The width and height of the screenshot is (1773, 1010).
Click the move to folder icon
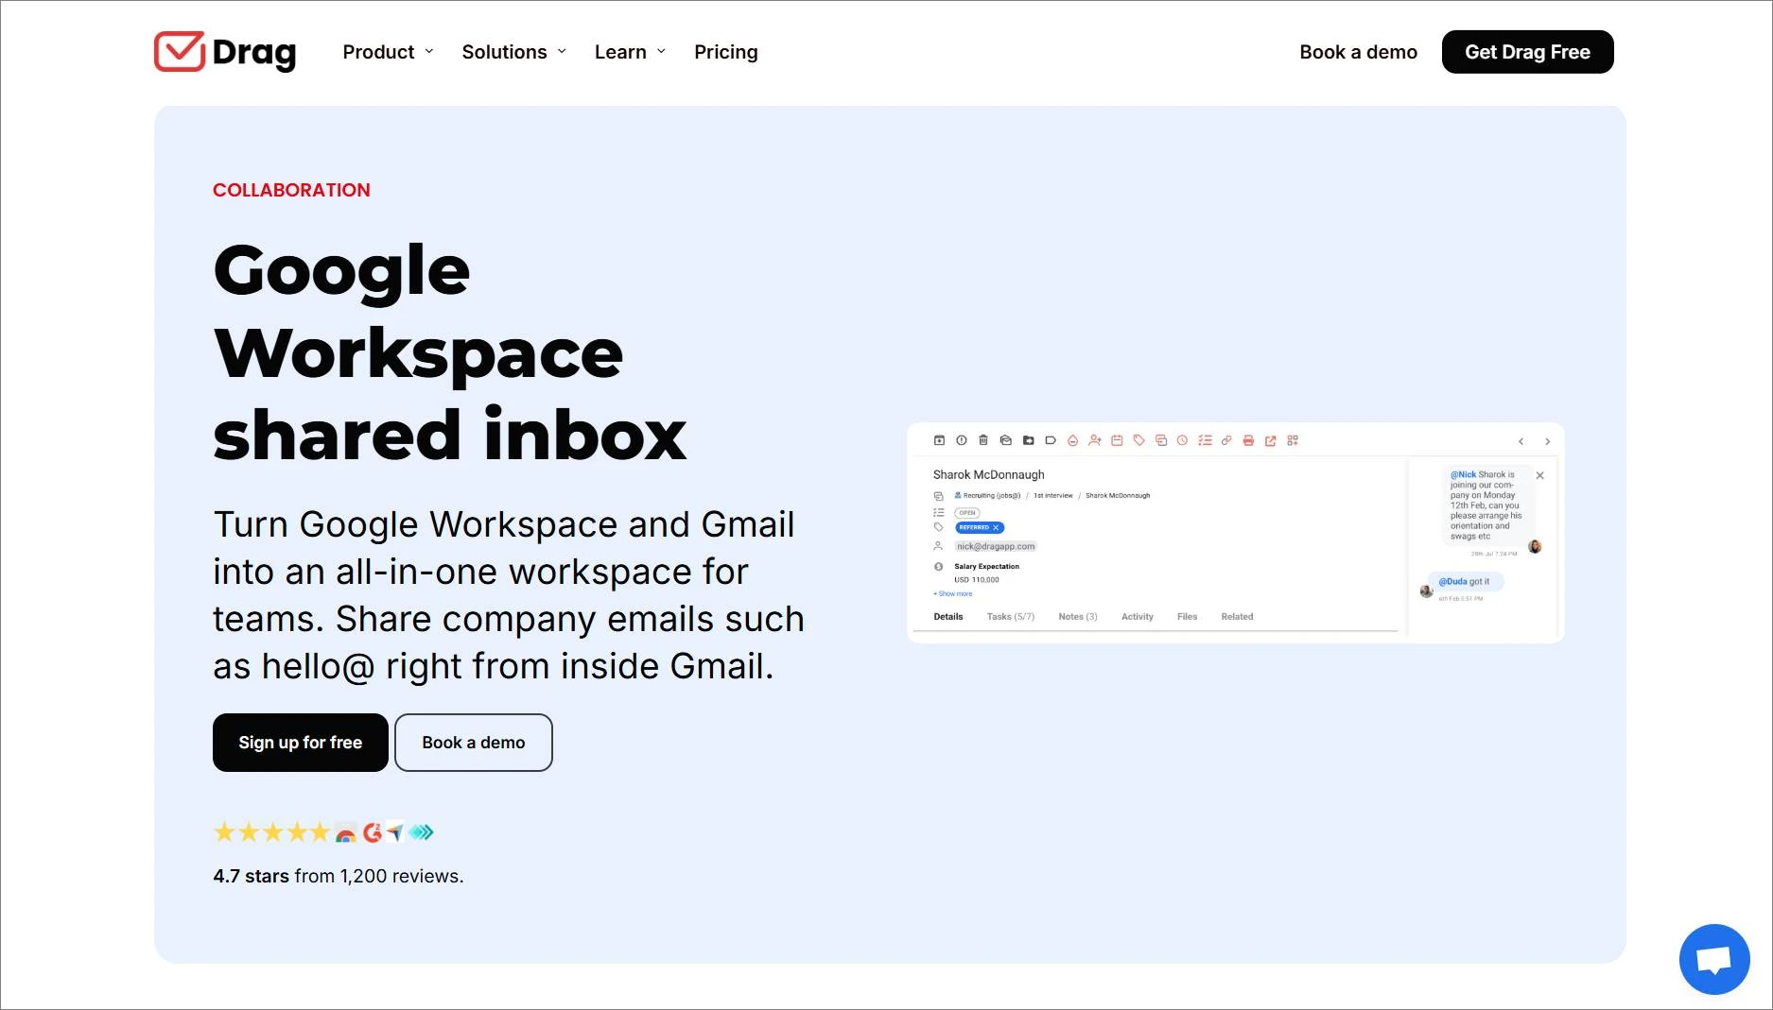pyautogui.click(x=1028, y=440)
